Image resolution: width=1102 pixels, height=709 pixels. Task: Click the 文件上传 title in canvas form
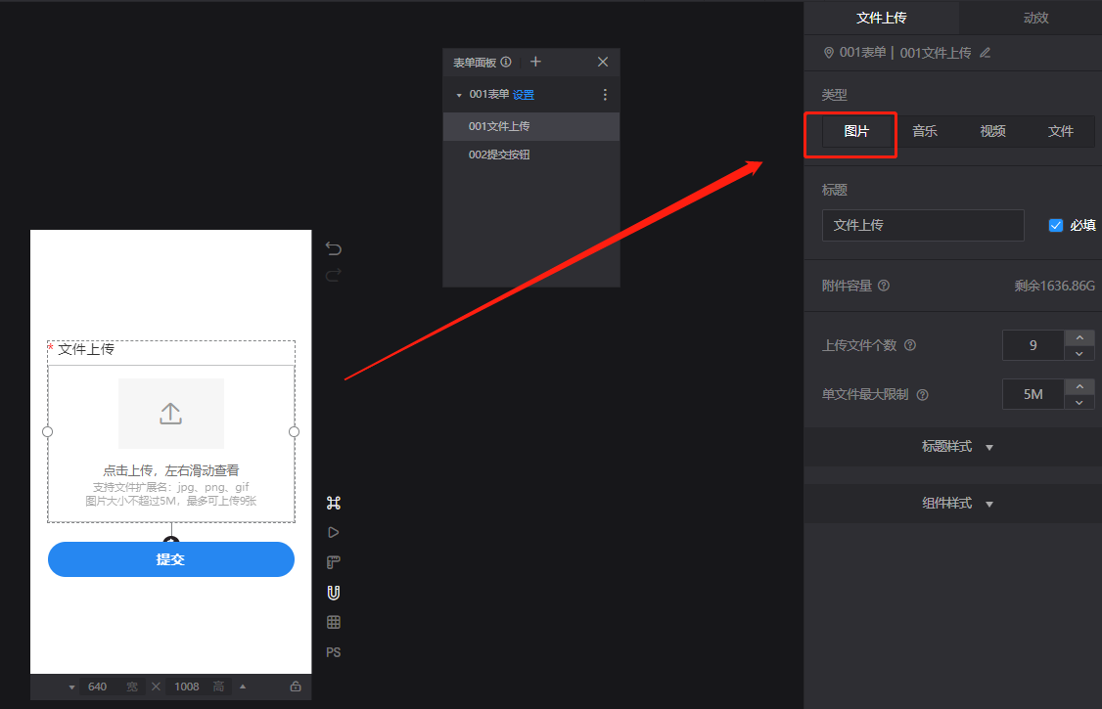click(86, 349)
